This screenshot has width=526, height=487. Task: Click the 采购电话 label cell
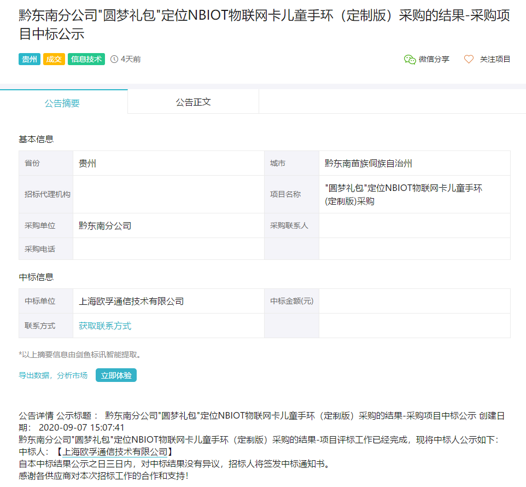point(46,249)
